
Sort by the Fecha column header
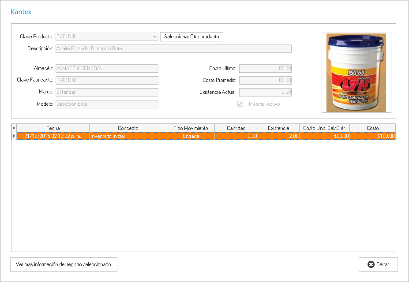click(53, 128)
